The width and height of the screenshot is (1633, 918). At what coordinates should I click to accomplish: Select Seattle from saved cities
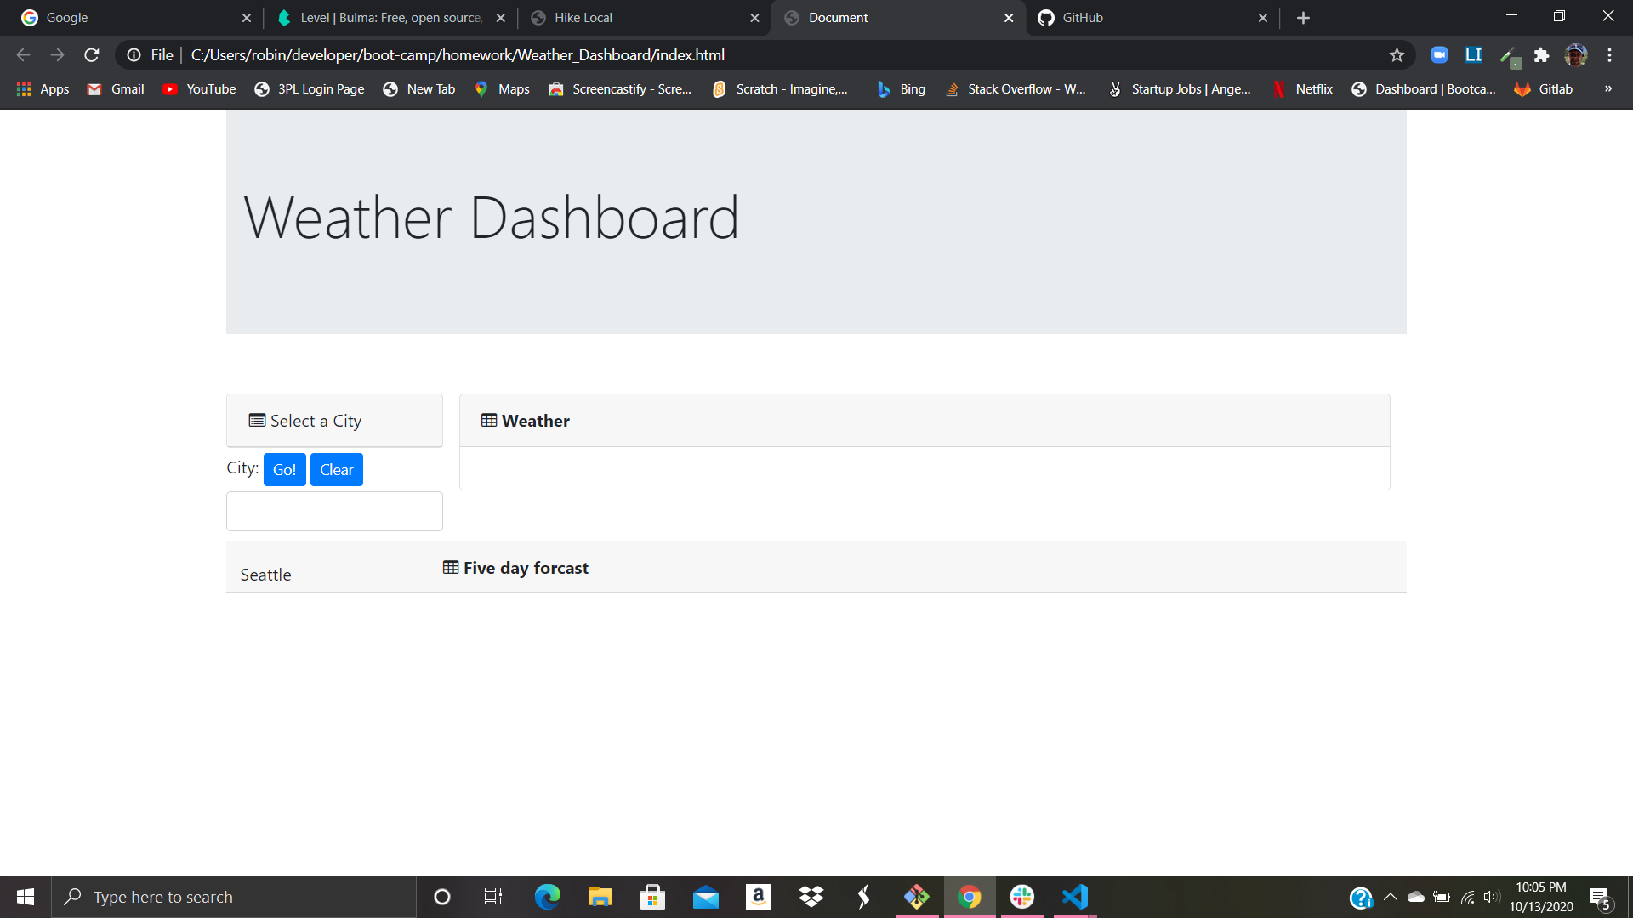[x=265, y=575]
